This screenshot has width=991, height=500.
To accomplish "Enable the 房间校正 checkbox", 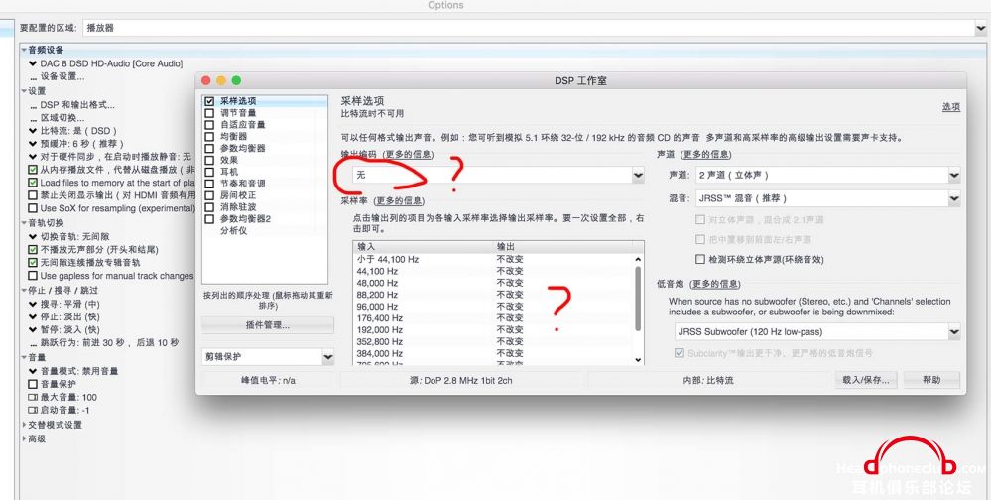I will (x=209, y=195).
